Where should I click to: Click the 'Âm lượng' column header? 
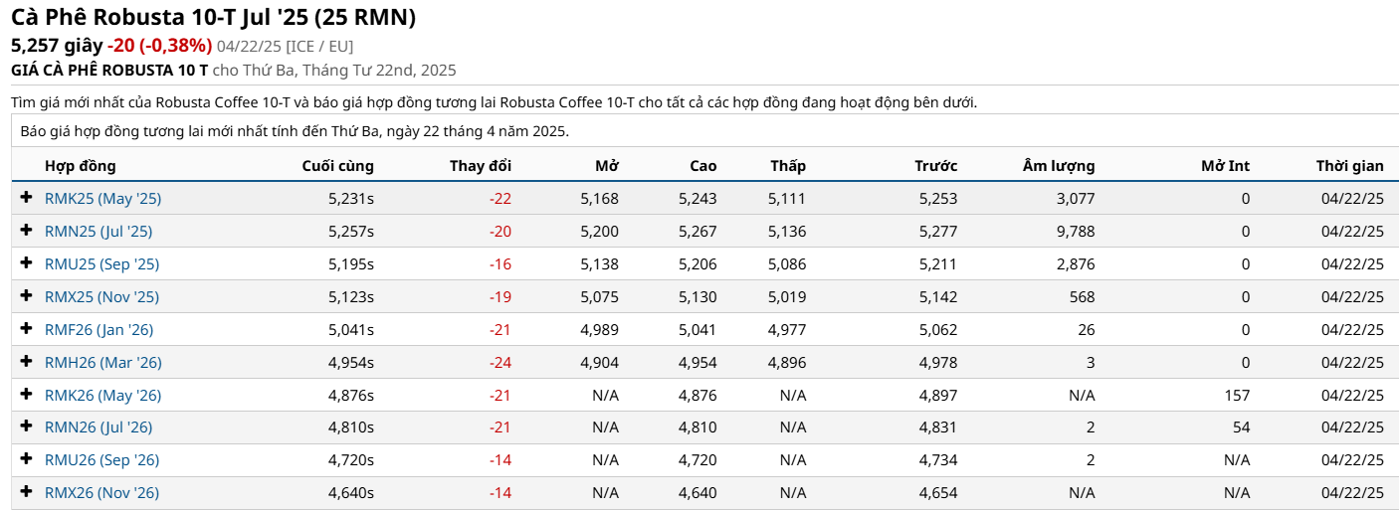pos(1059,166)
